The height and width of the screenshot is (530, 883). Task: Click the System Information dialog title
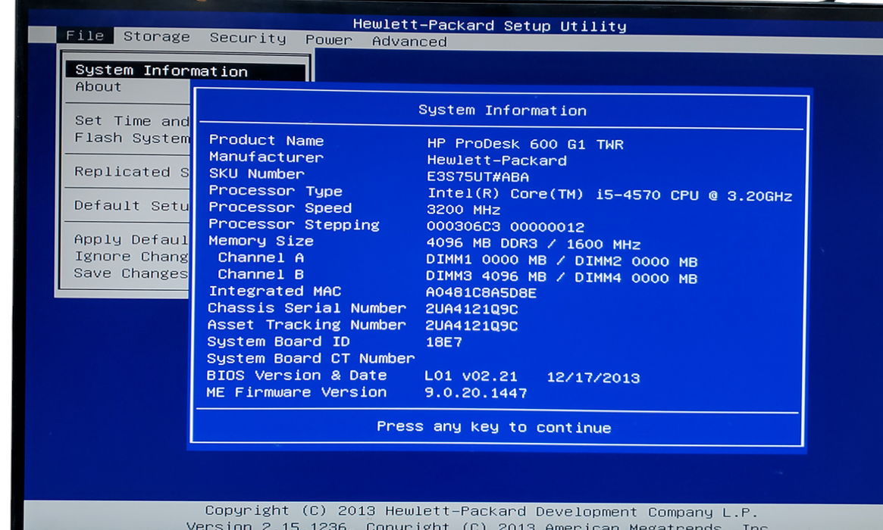[503, 111]
